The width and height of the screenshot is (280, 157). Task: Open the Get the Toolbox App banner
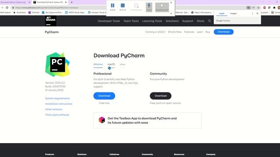[x=147, y=120]
